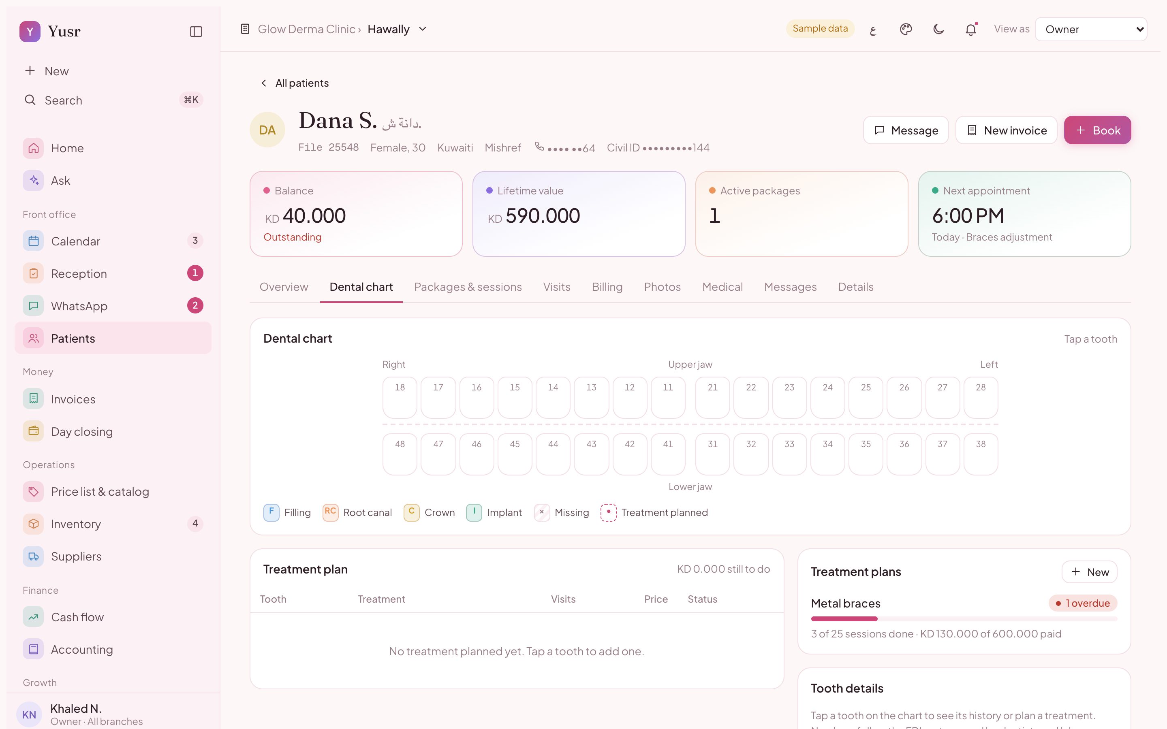Open the Billing tab
This screenshot has width=1167, height=729.
click(x=607, y=288)
